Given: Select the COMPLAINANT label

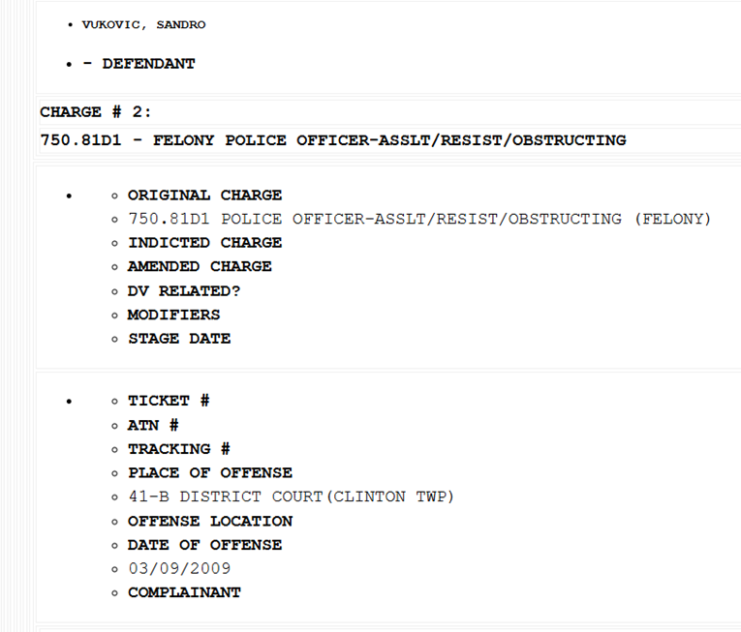Looking at the screenshot, I should pos(184,592).
